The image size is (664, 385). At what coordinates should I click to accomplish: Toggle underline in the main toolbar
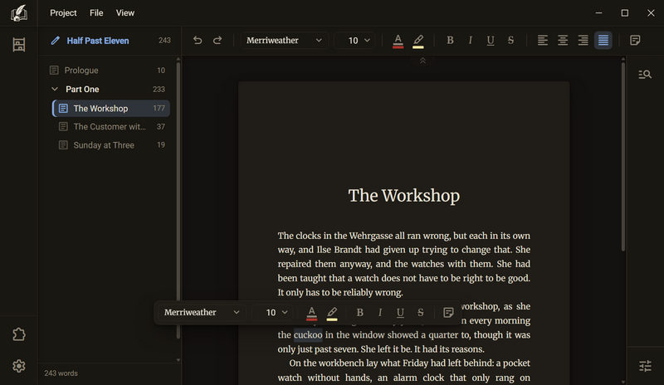pyautogui.click(x=491, y=40)
